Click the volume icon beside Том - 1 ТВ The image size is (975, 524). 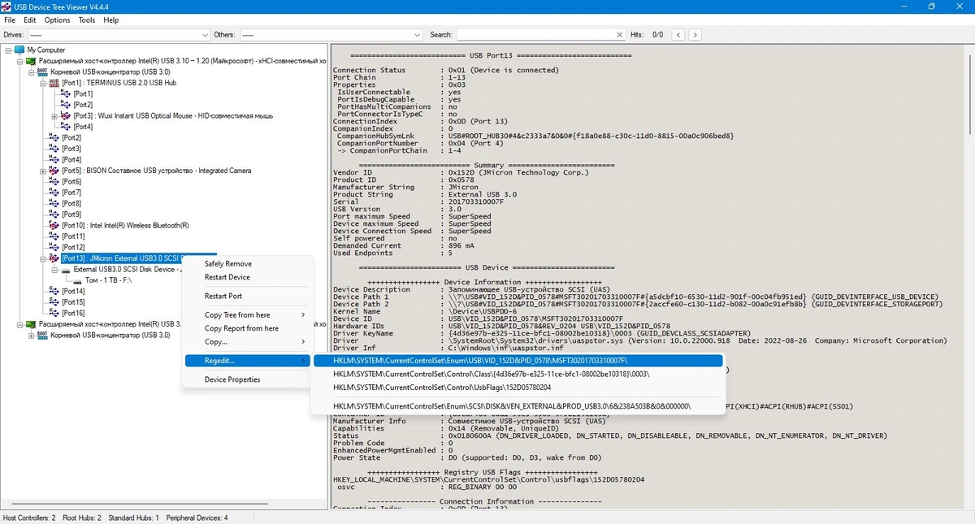click(x=78, y=280)
